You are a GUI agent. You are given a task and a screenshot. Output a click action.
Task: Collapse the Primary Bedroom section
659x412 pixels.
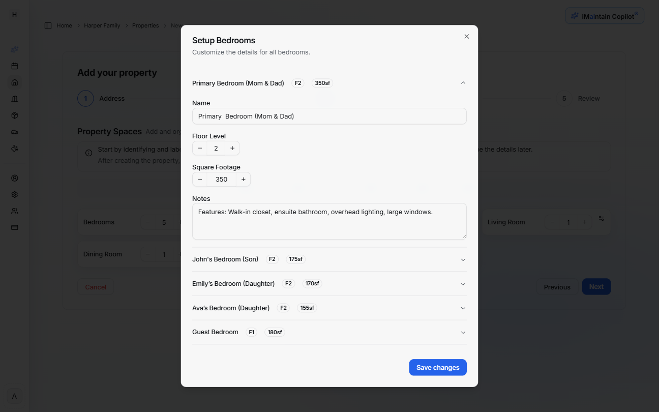pyautogui.click(x=463, y=82)
